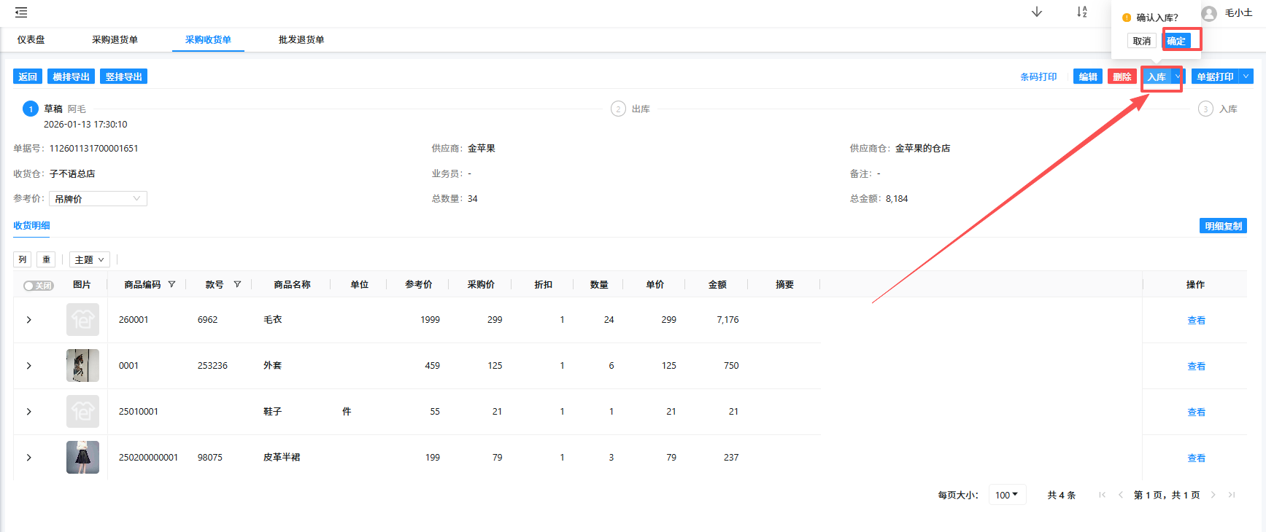The width and height of the screenshot is (1266, 532).
Task: Click the A-Z sort icon in the header
Action: [1082, 12]
